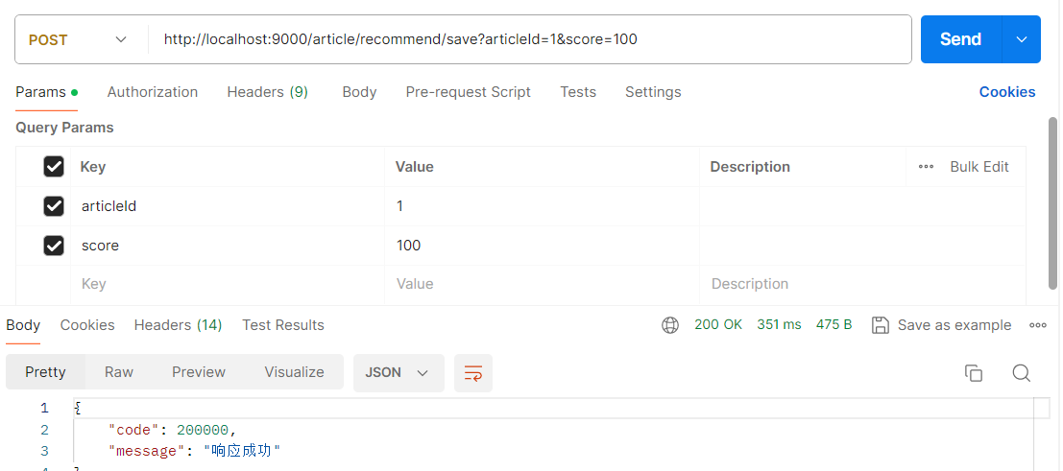Click the params vertical scrollbar
The height and width of the screenshot is (471, 1063).
[1052, 203]
